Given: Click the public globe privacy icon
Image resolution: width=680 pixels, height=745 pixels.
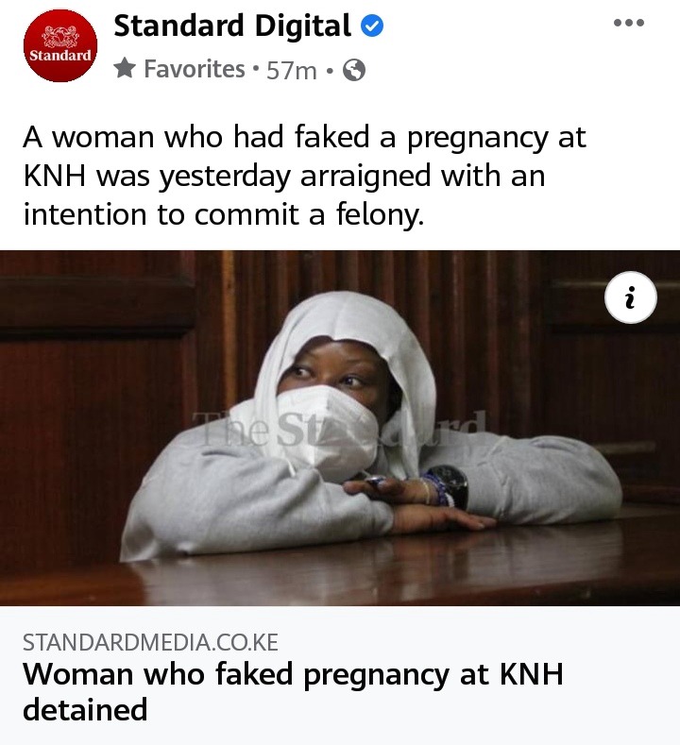Looking at the screenshot, I should click(354, 70).
